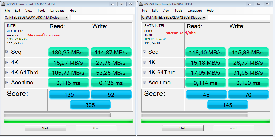This screenshot has height=137, width=275.
Task: Click Start button in the right window
Action: pyautogui.click(x=183, y=128)
